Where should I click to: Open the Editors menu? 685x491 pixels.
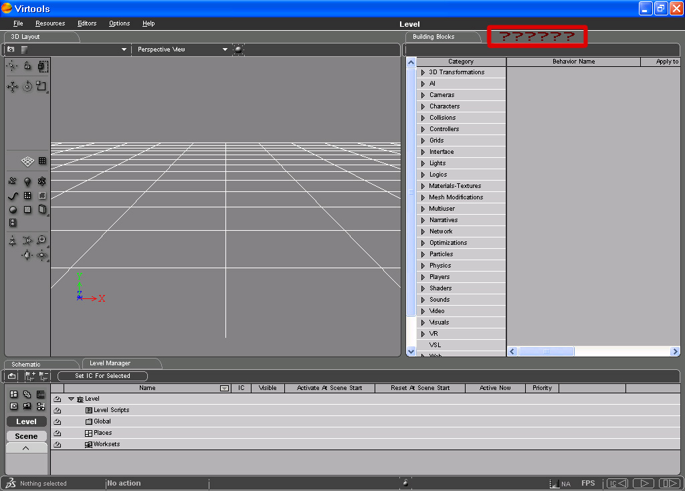coord(87,23)
